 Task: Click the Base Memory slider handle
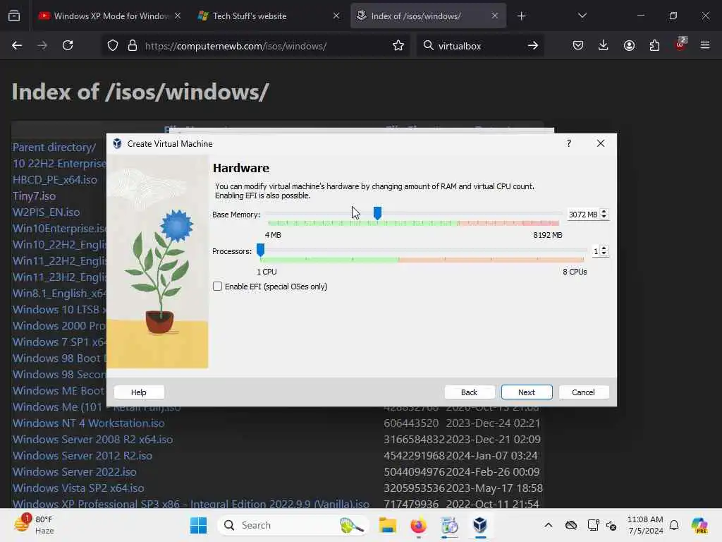pyautogui.click(x=377, y=213)
